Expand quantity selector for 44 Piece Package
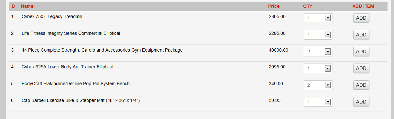The width and height of the screenshot is (394, 119). point(318,52)
